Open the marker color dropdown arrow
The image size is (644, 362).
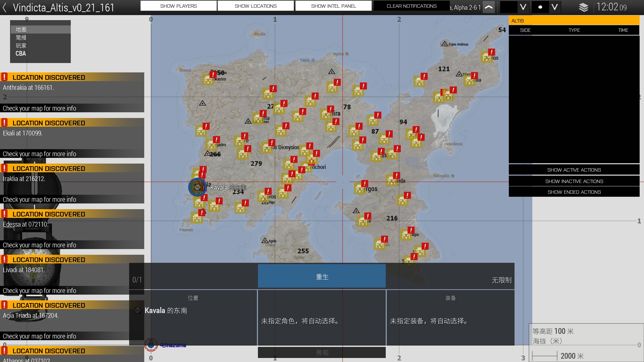(523, 7)
